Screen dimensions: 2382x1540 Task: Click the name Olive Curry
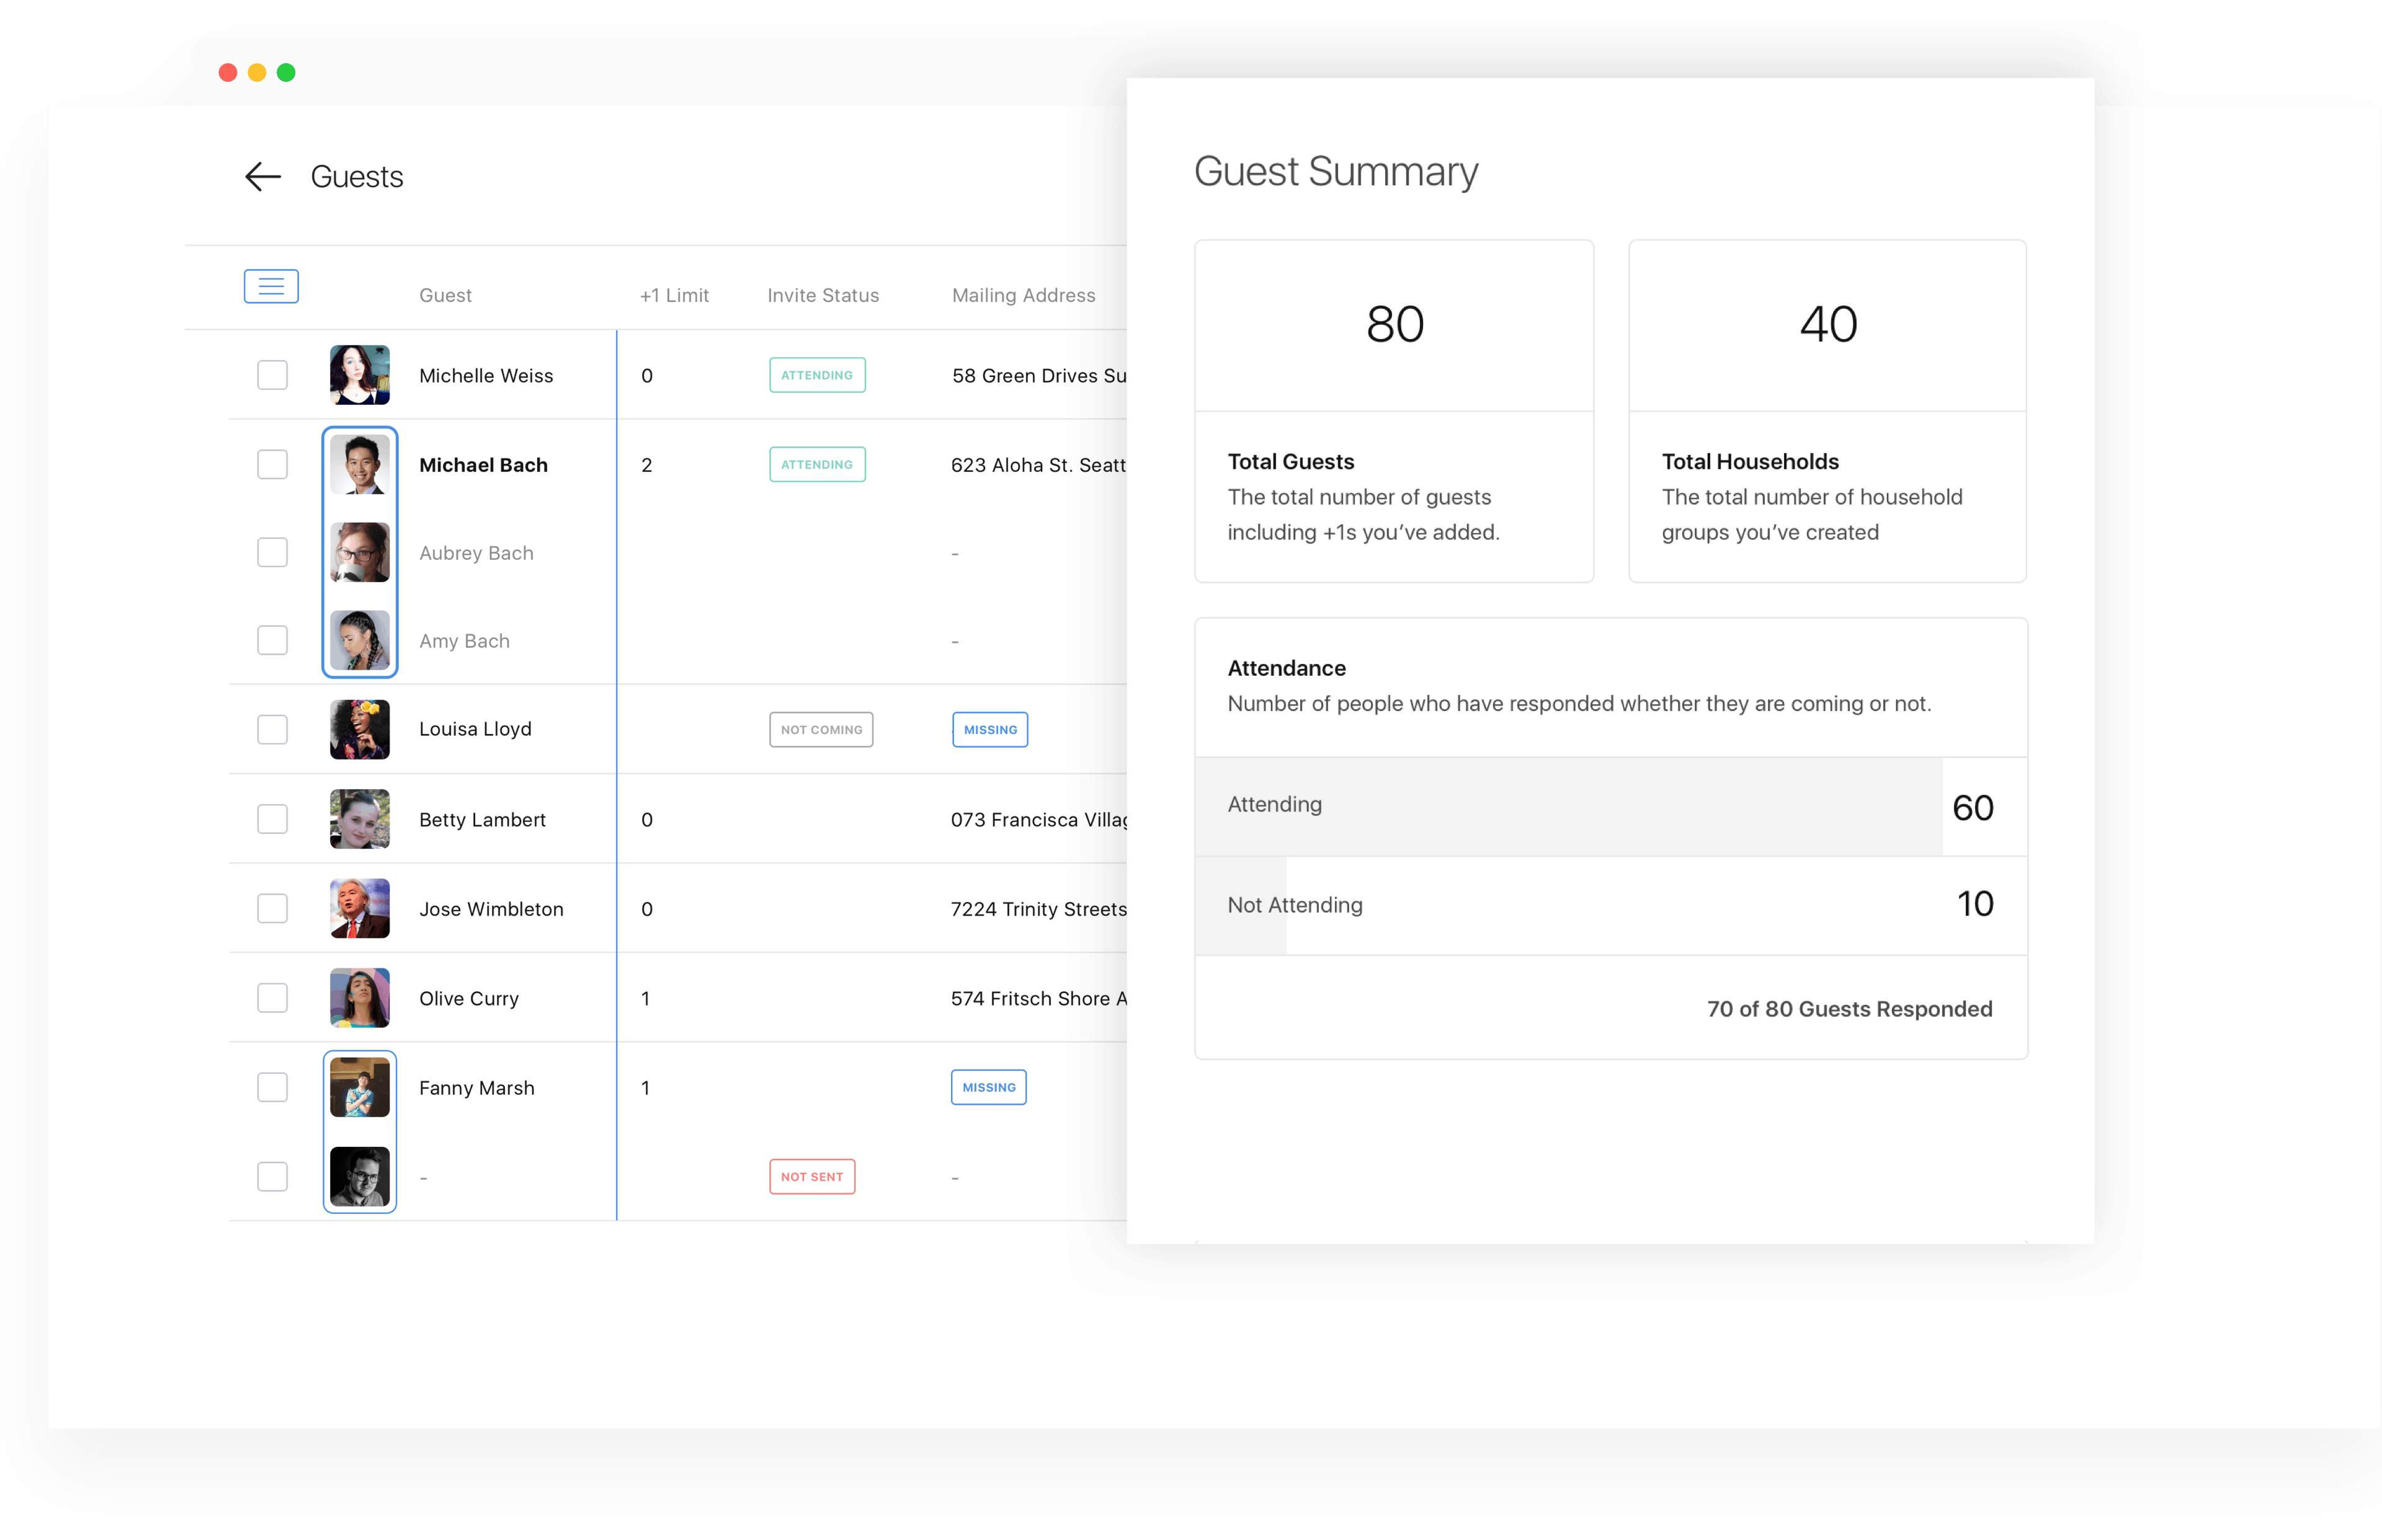pos(469,998)
